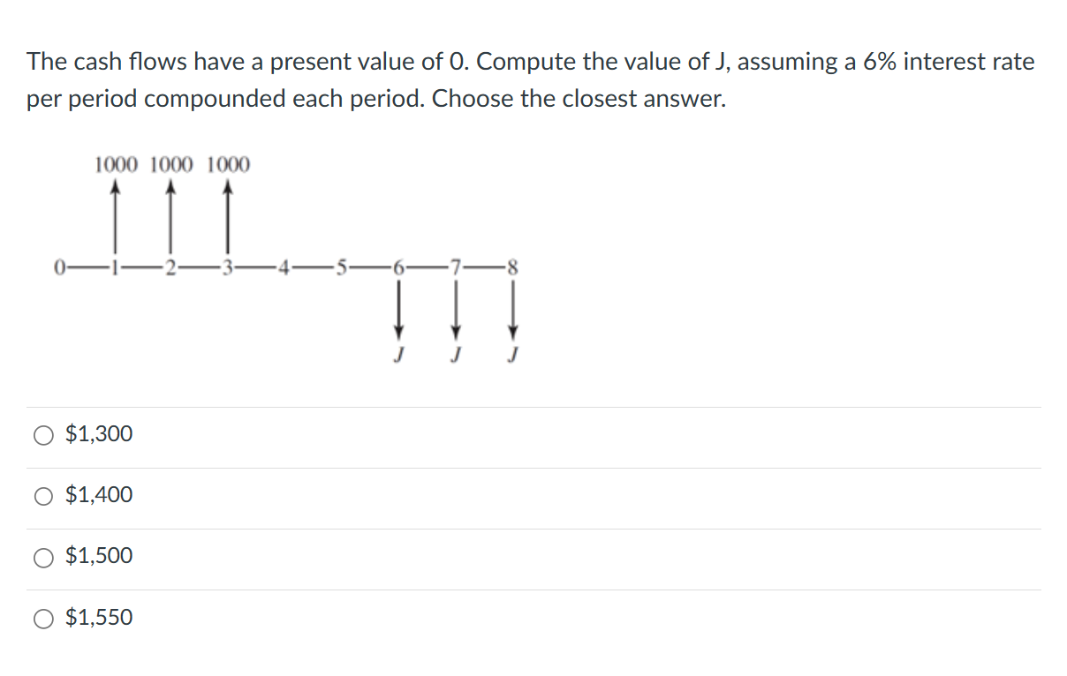Click the number 4 on the timeline
This screenshot has width=1067, height=676.
284,267
